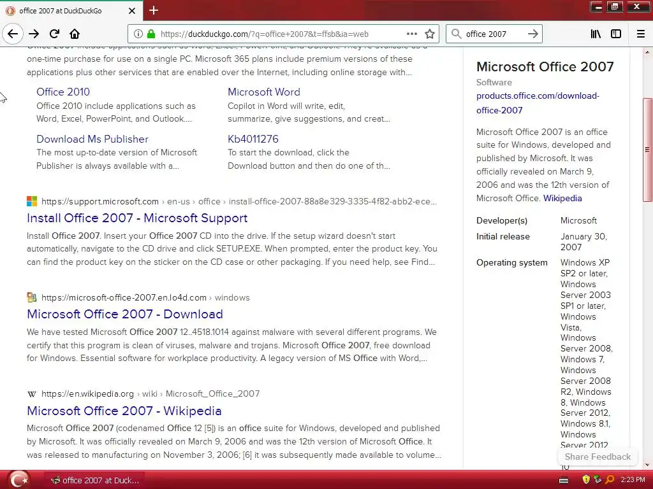This screenshot has width=653, height=489.
Task: Click the office 2007 search box
Action: pyautogui.click(x=494, y=34)
